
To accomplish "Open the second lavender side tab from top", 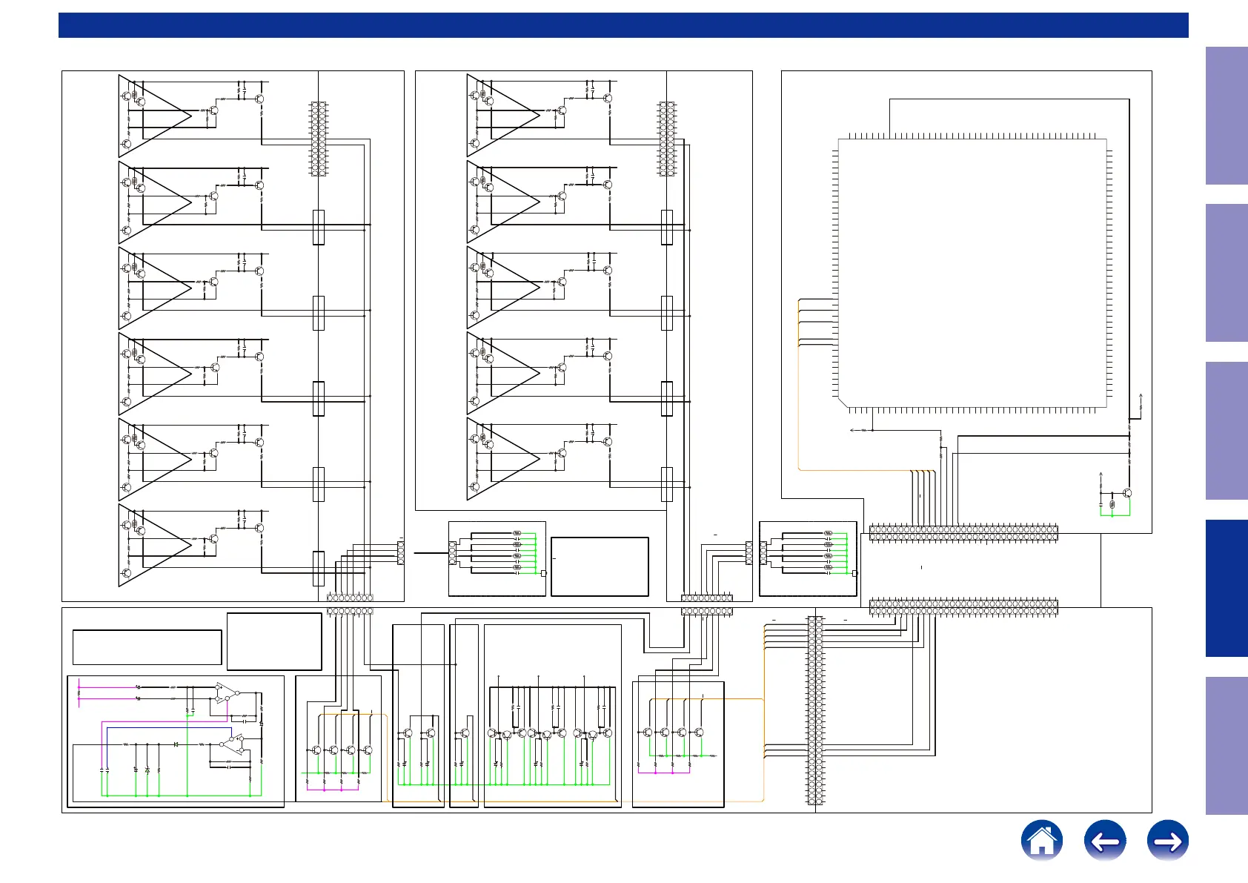I will click(x=1227, y=273).
